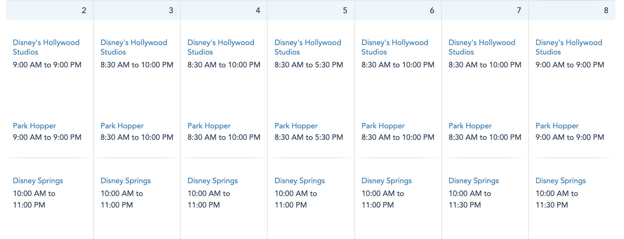This screenshot has height=239, width=624.
Task: Open Disney's Hollywood Studios link for day 2
Action: pyautogui.click(x=46, y=47)
